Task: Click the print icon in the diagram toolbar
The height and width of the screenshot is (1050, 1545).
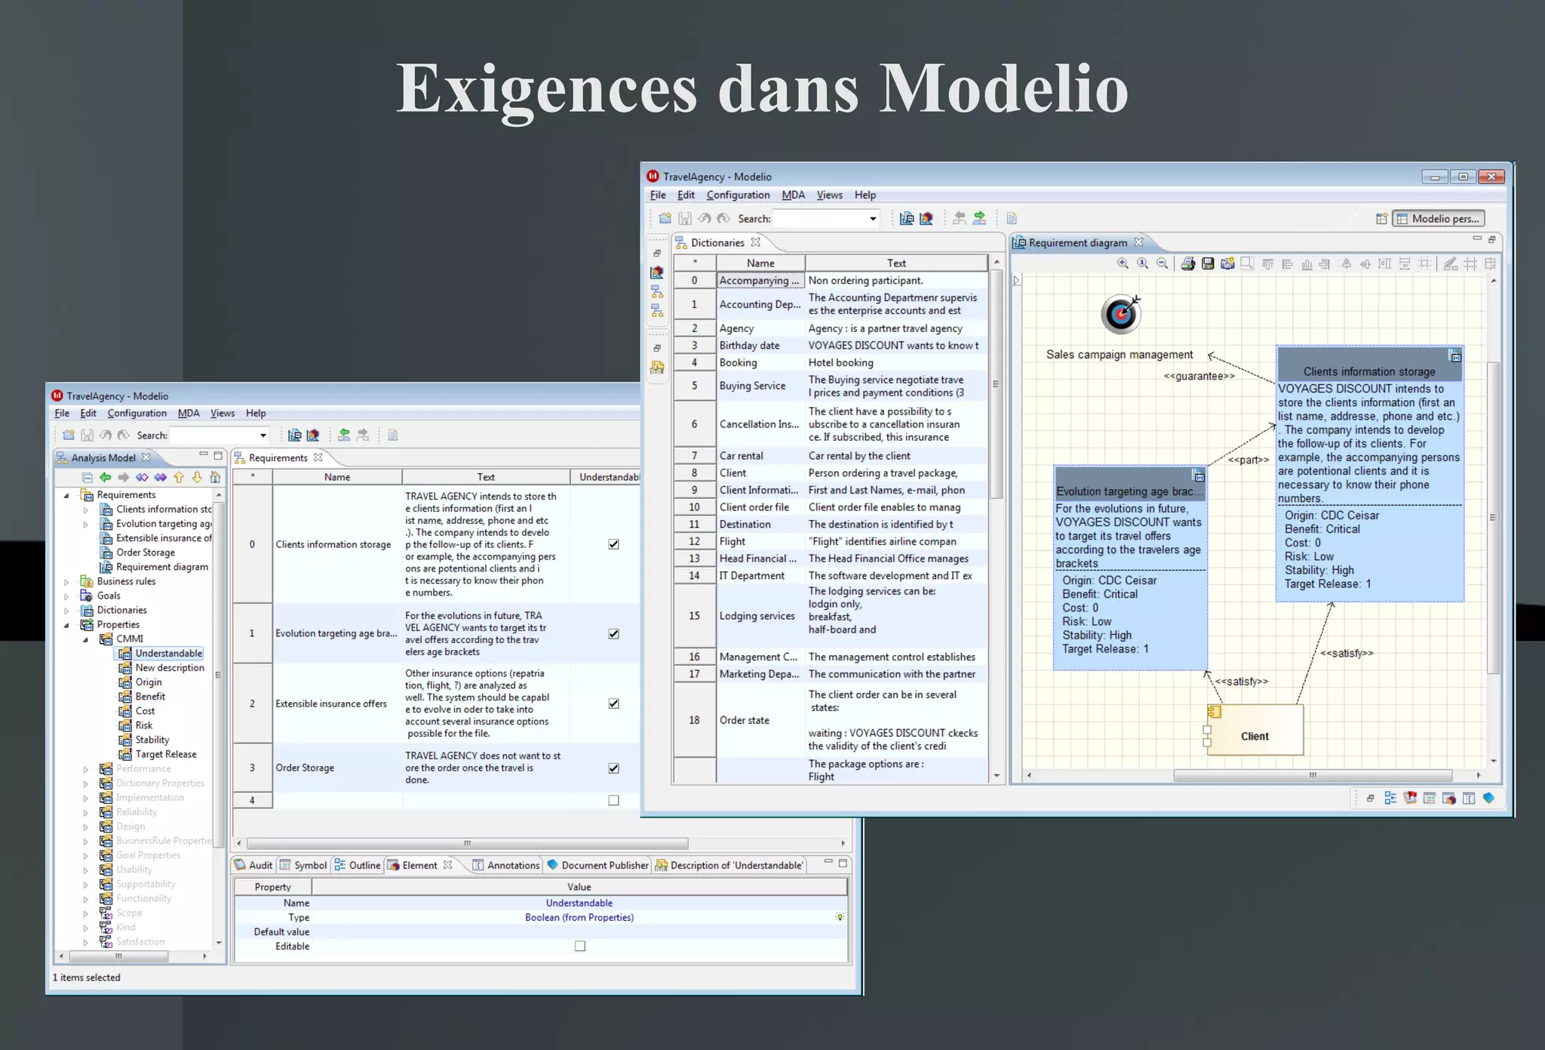Action: click(x=1188, y=263)
